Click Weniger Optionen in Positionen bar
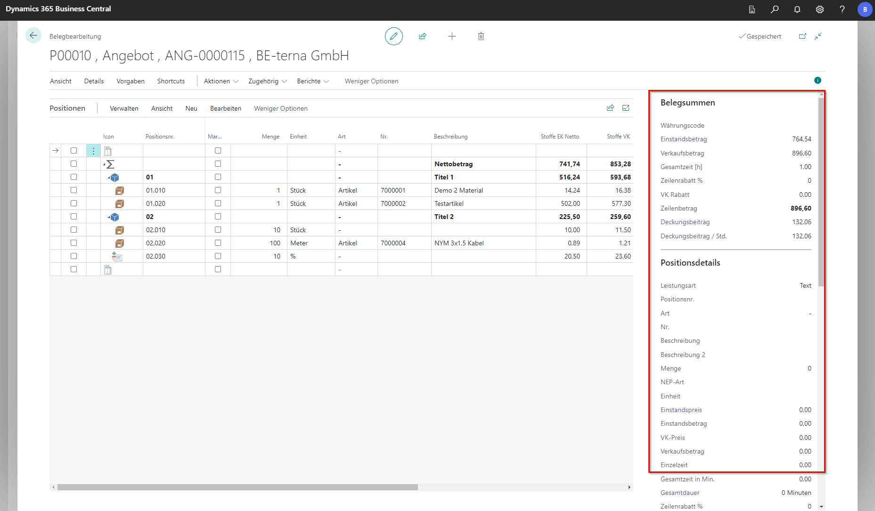This screenshot has height=511, width=875. (281, 108)
